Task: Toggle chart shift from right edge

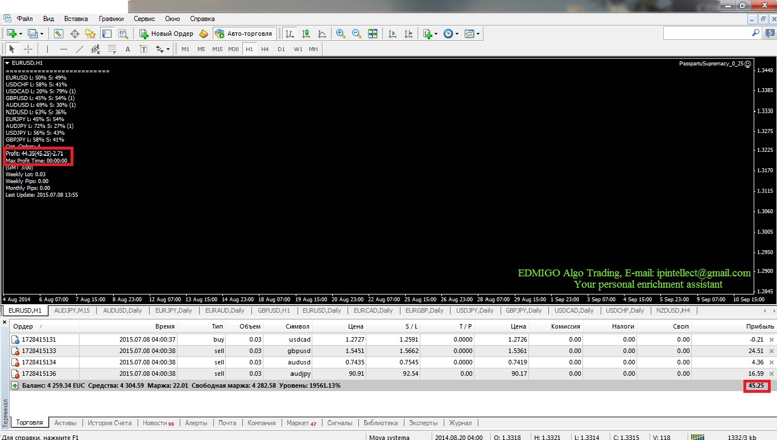Action: pyautogui.click(x=408, y=34)
